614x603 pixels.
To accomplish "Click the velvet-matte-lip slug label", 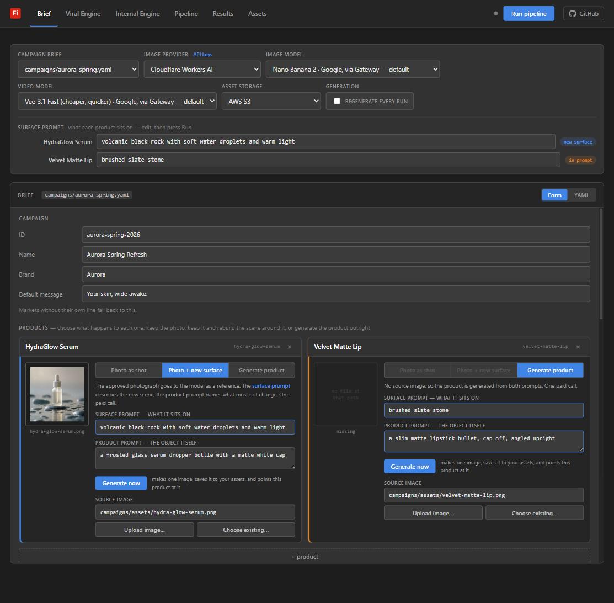I will (x=545, y=347).
